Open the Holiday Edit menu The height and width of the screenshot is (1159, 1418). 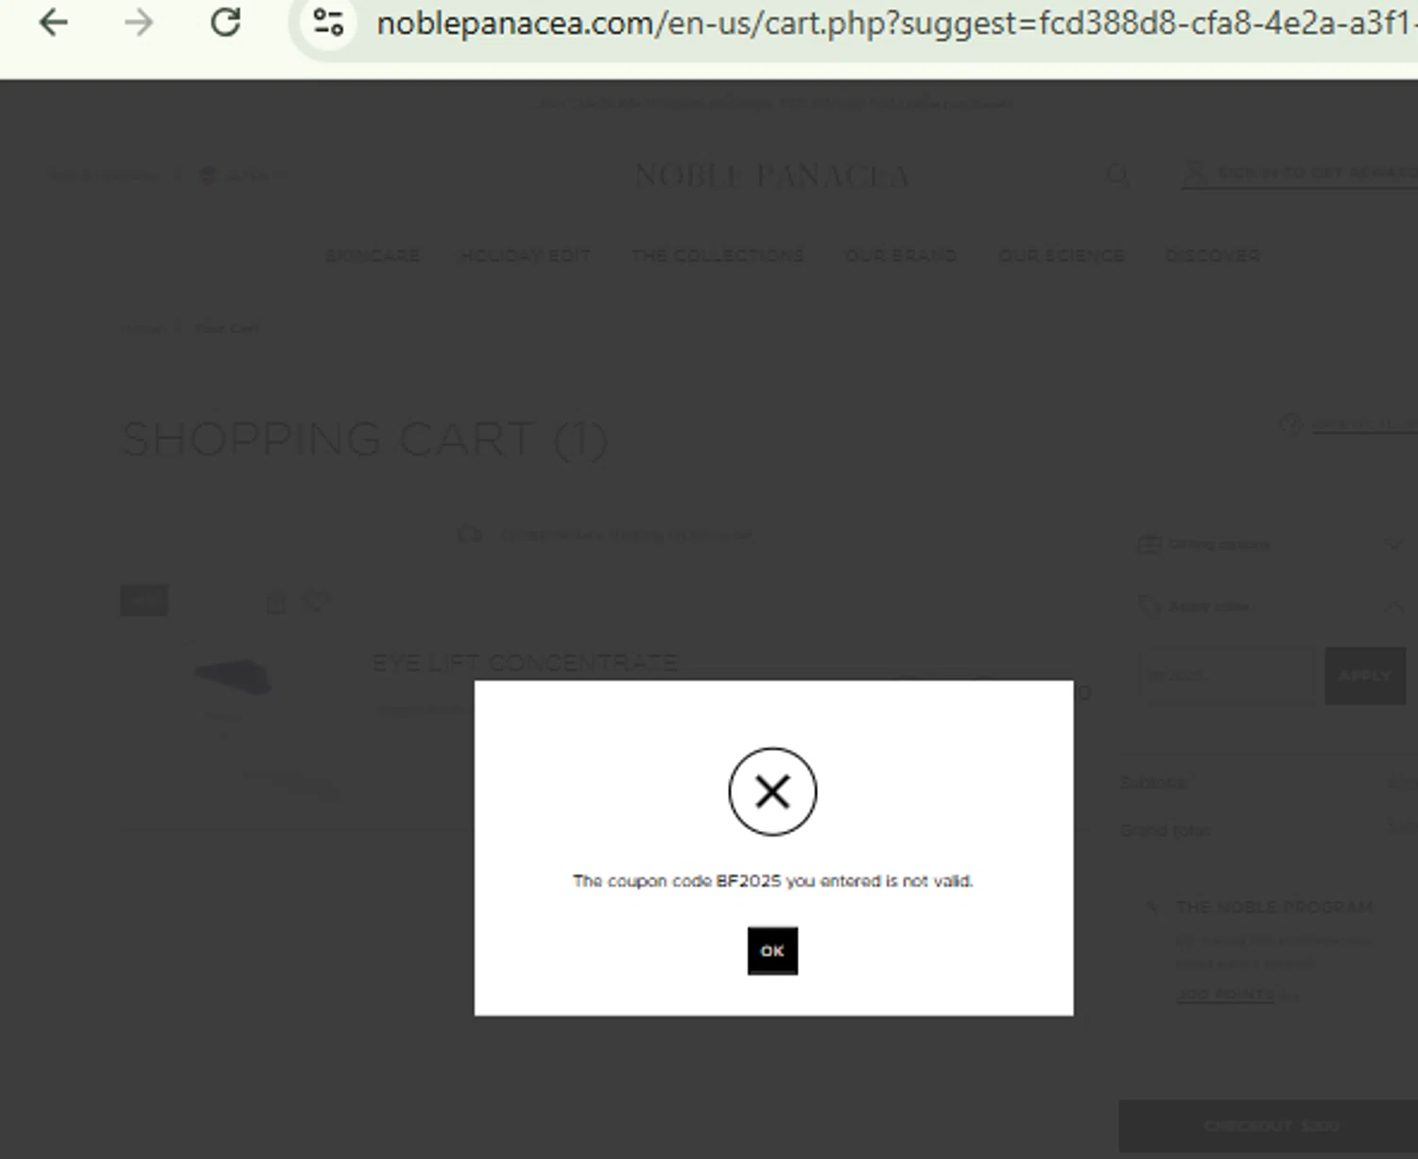click(526, 255)
